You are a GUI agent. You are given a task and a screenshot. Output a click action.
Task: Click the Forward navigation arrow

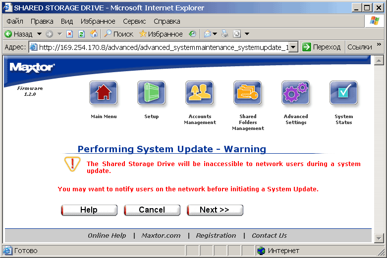pyautogui.click(x=50, y=34)
